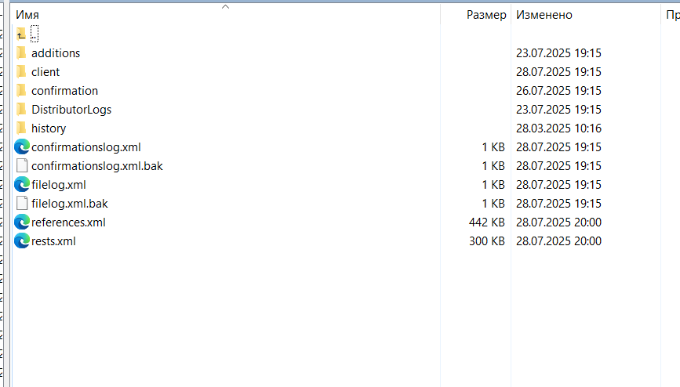The image size is (680, 387).
Task: Click the 28.07.2025 20:00 date of rests.xml
Action: (558, 241)
